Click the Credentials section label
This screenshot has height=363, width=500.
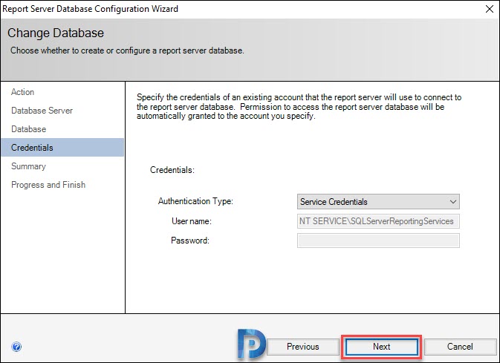[172, 170]
